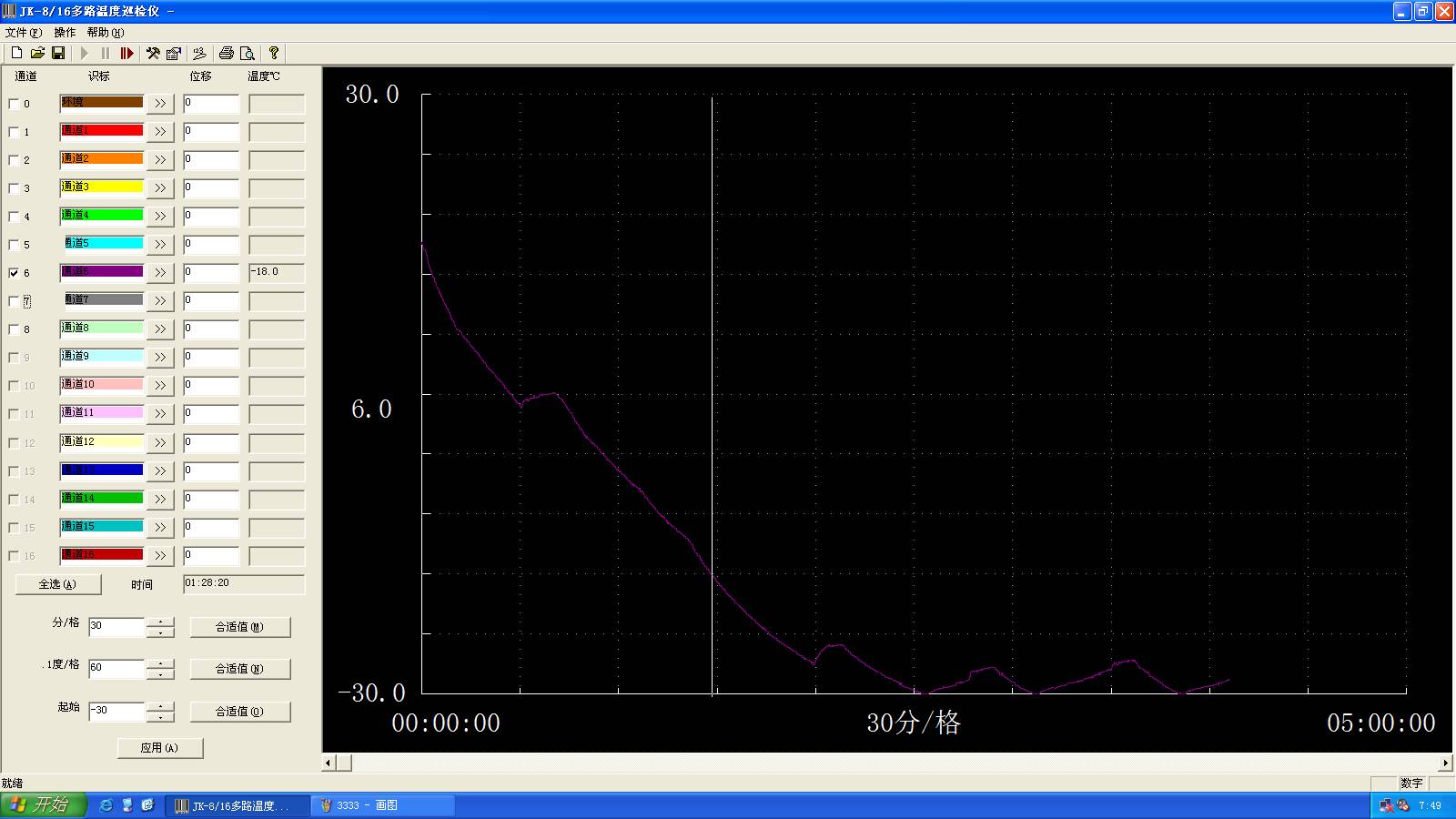Click the printer icon
Image resolution: width=1456 pixels, height=819 pixels.
[227, 54]
